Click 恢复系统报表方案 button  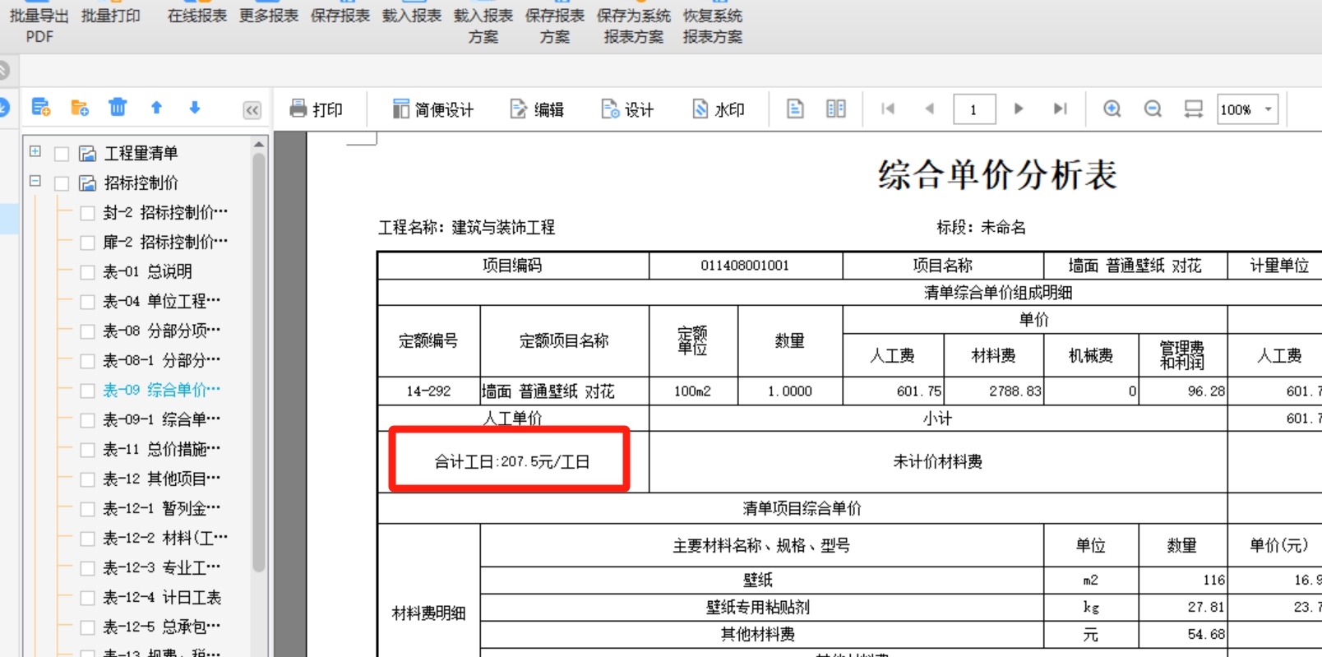(x=713, y=25)
